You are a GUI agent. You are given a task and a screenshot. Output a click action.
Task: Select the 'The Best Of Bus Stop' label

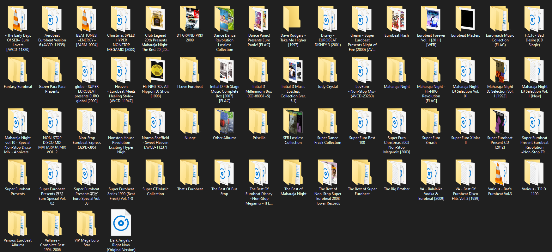coord(224,192)
